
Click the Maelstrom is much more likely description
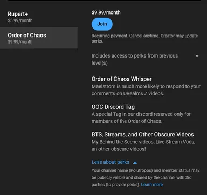coord(146,90)
